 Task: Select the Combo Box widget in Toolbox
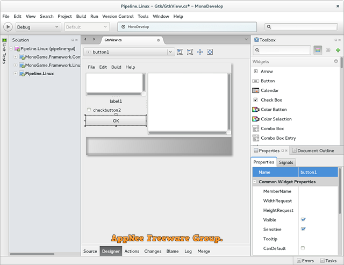[296, 128]
